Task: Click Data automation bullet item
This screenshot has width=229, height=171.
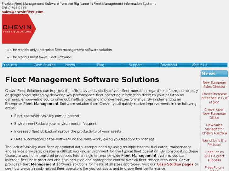Action: tap(84, 139)
